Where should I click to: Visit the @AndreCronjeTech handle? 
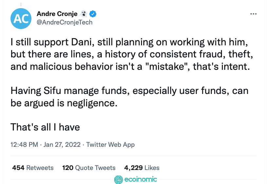click(64, 22)
